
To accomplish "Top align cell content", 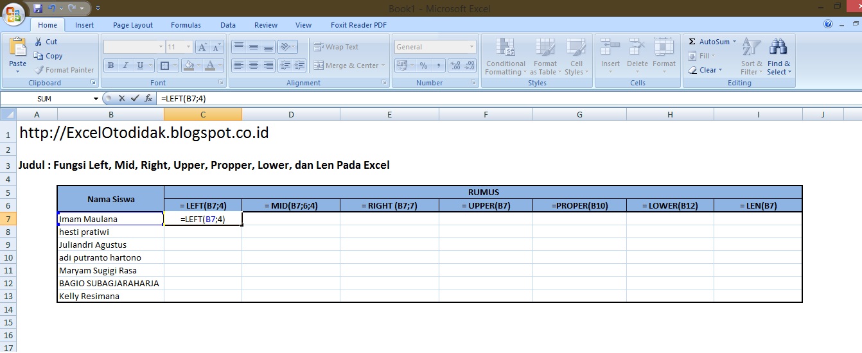I will pyautogui.click(x=238, y=47).
